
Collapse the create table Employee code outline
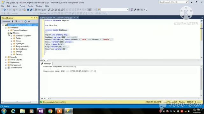pyautogui.click(x=44, y=30)
